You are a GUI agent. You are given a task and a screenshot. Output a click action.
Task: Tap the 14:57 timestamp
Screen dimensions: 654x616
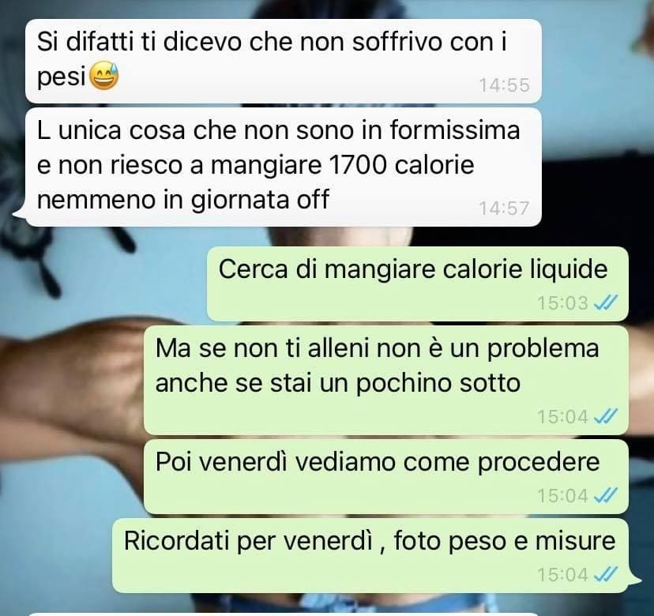click(504, 208)
